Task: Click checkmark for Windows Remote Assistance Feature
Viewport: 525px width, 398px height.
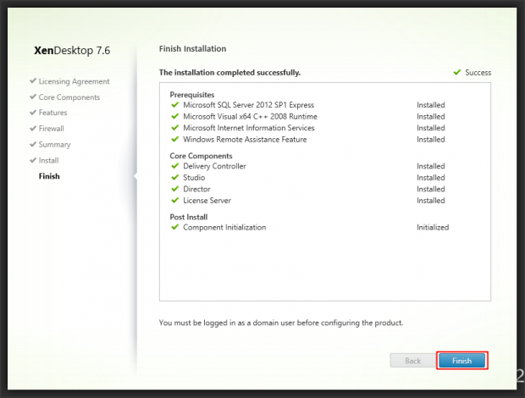Action: pos(174,139)
